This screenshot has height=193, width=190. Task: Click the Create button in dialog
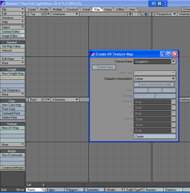tap(155, 136)
